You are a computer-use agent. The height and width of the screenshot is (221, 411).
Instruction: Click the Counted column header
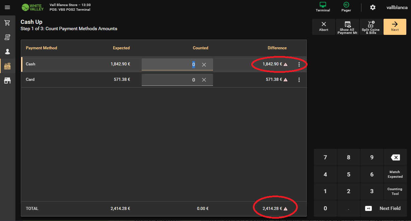201,48
